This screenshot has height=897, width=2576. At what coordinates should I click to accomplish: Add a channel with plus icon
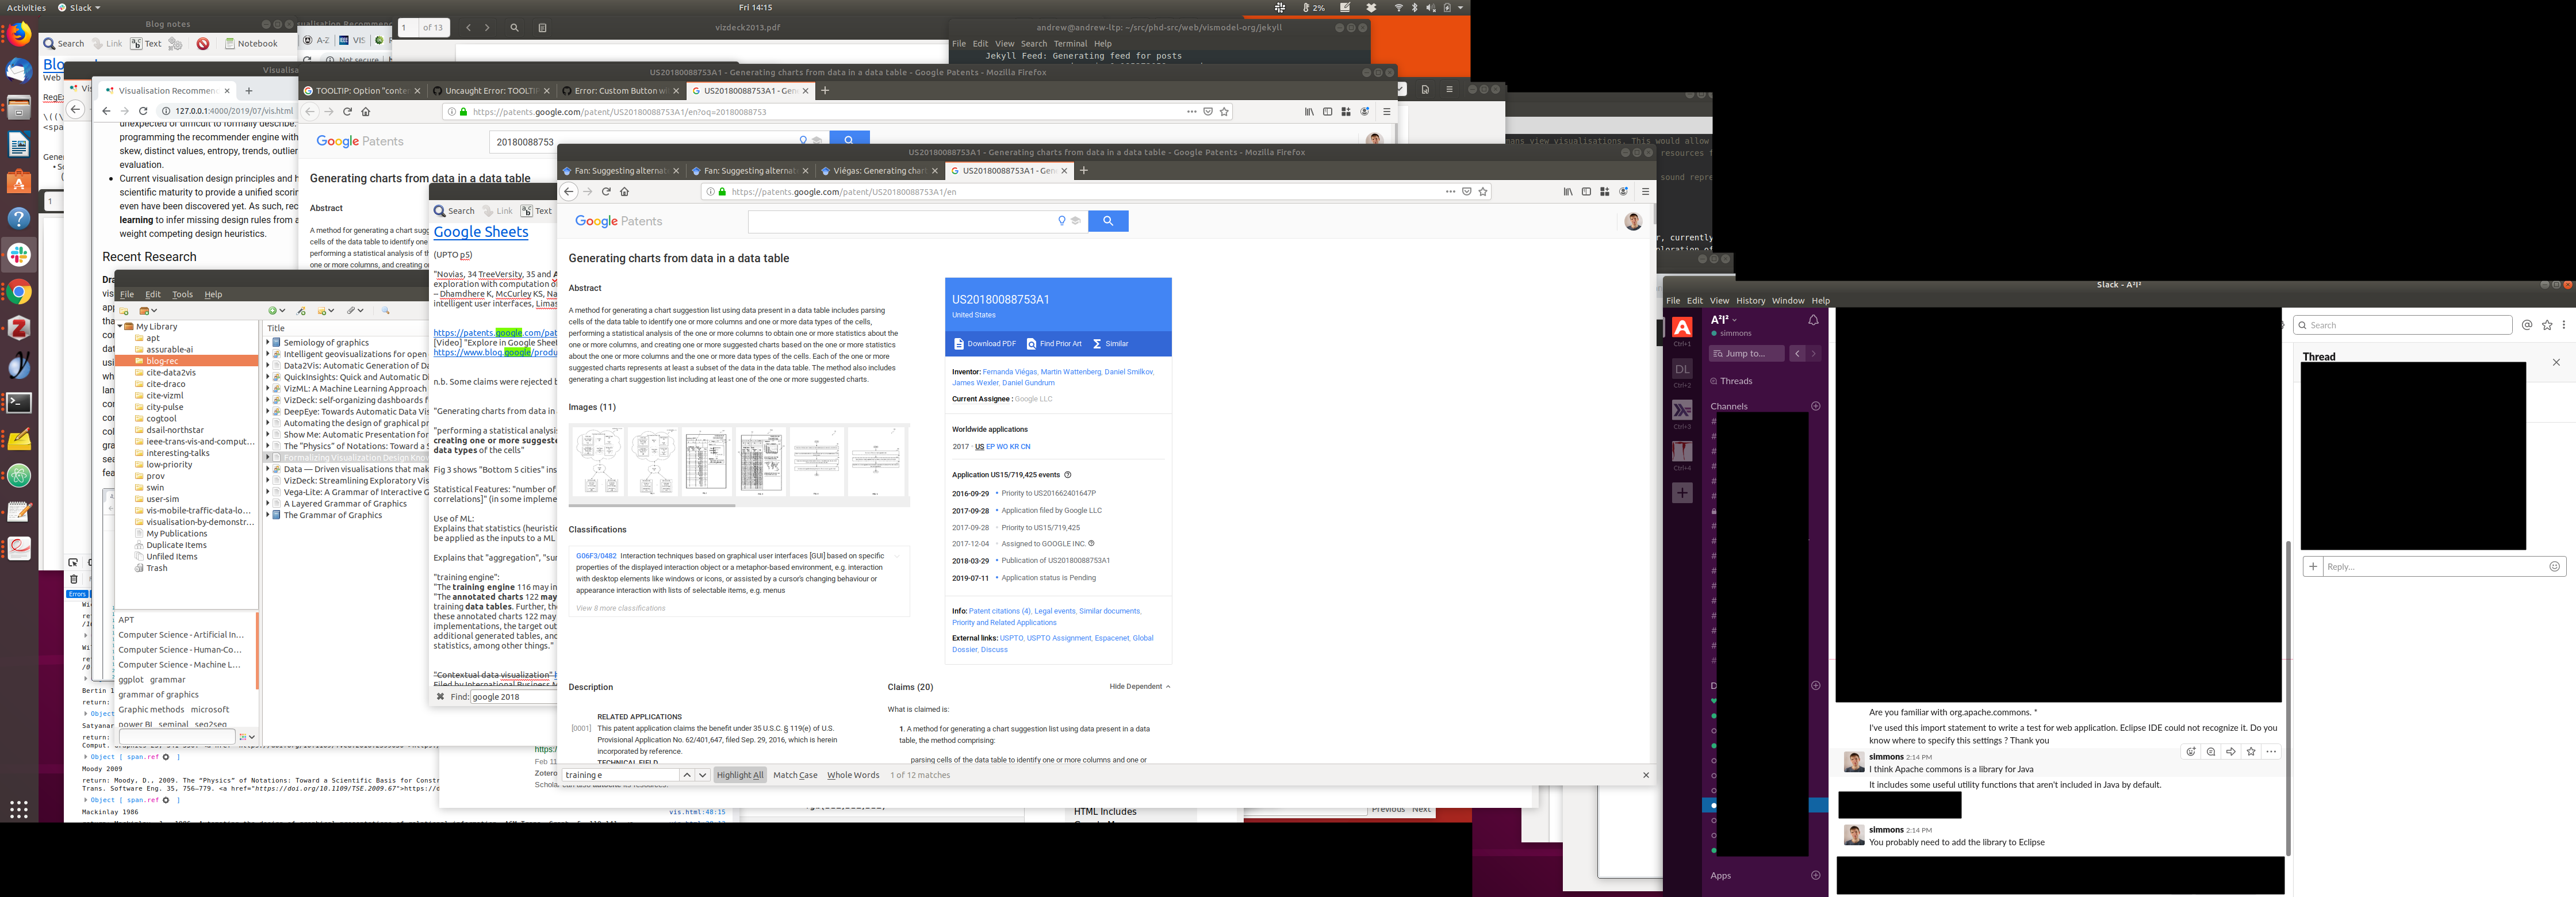(x=1816, y=406)
